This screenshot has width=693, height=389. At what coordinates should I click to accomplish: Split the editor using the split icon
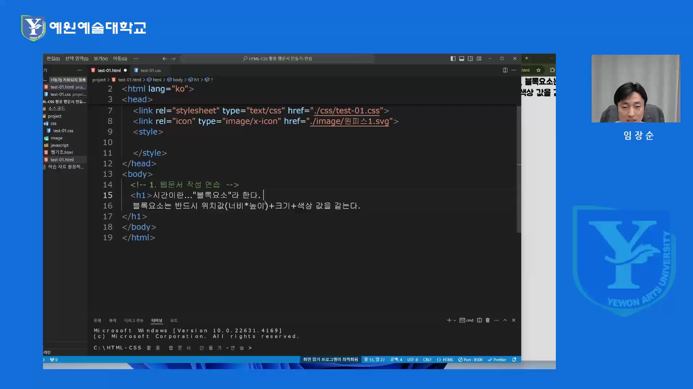click(505, 70)
